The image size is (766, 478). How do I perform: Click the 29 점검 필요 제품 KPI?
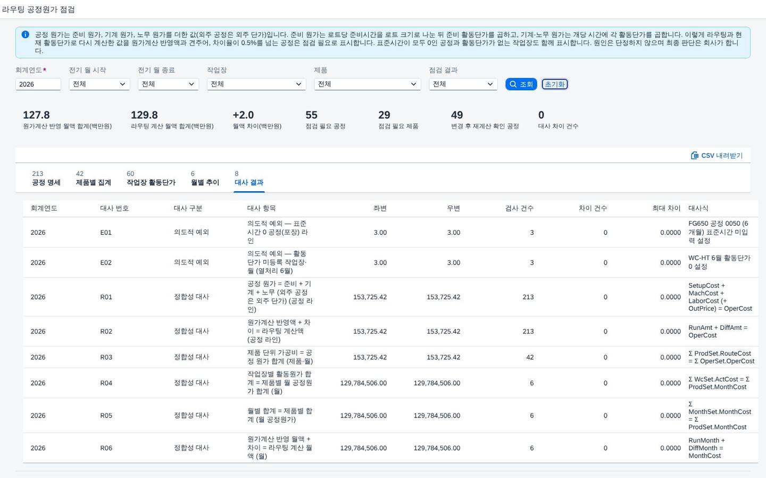tap(398, 120)
